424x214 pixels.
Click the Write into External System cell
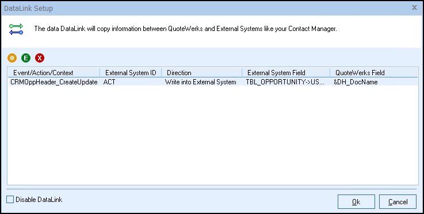click(x=200, y=82)
